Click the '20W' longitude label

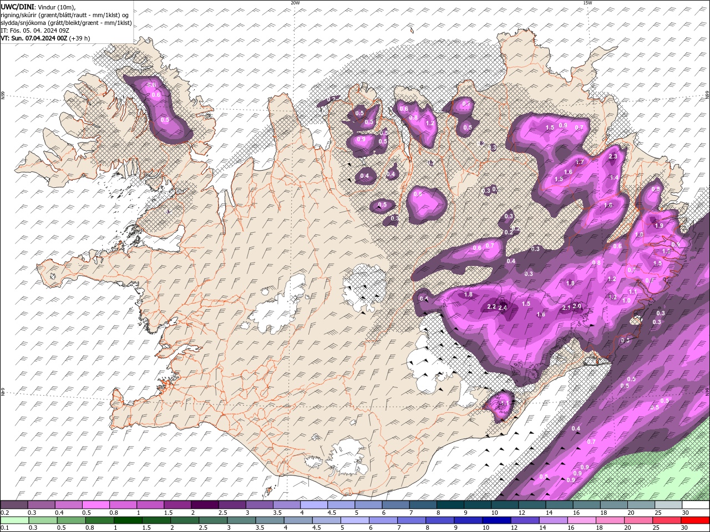coord(295,3)
